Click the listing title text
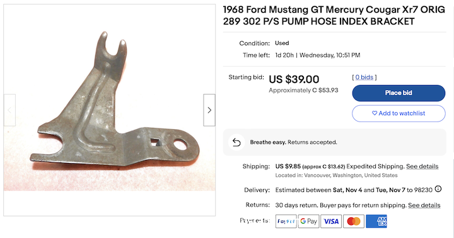Viewport: 454px width, 238px height. point(334,16)
